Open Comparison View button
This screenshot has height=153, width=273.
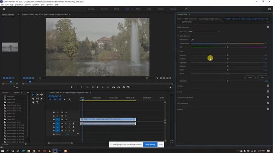(x=129, y=87)
